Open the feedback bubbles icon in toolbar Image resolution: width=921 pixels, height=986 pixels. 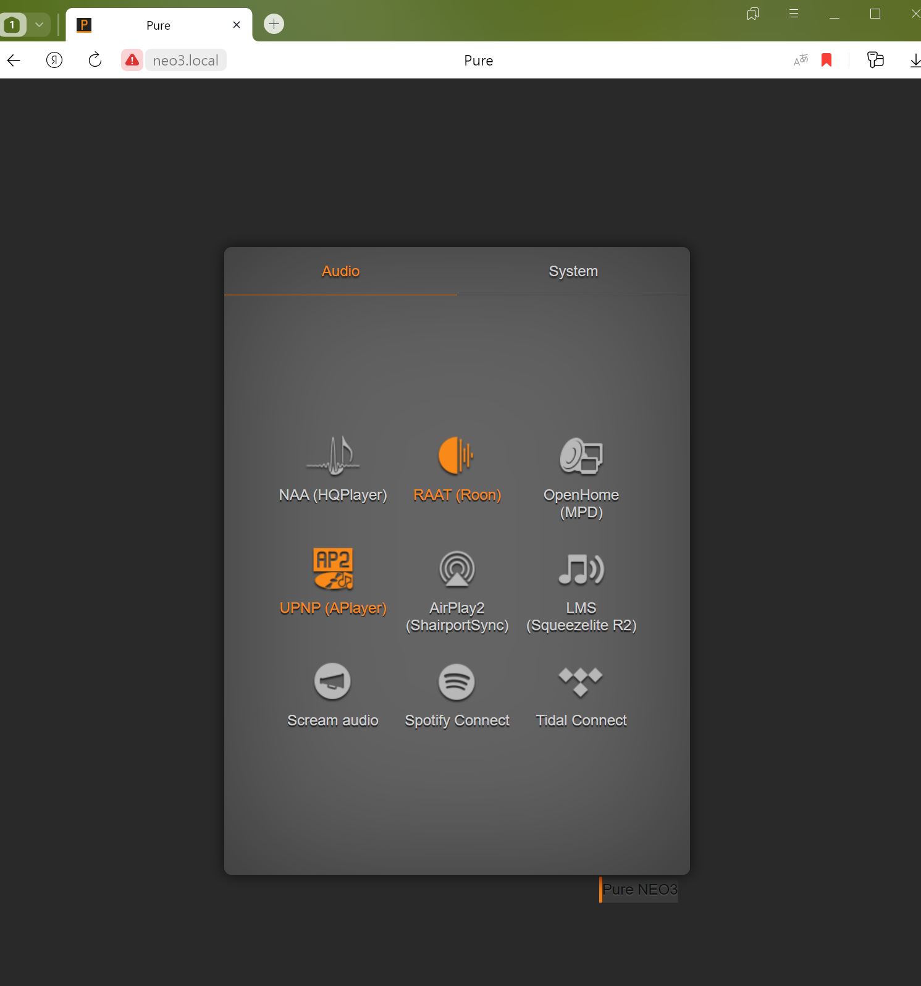coord(875,59)
